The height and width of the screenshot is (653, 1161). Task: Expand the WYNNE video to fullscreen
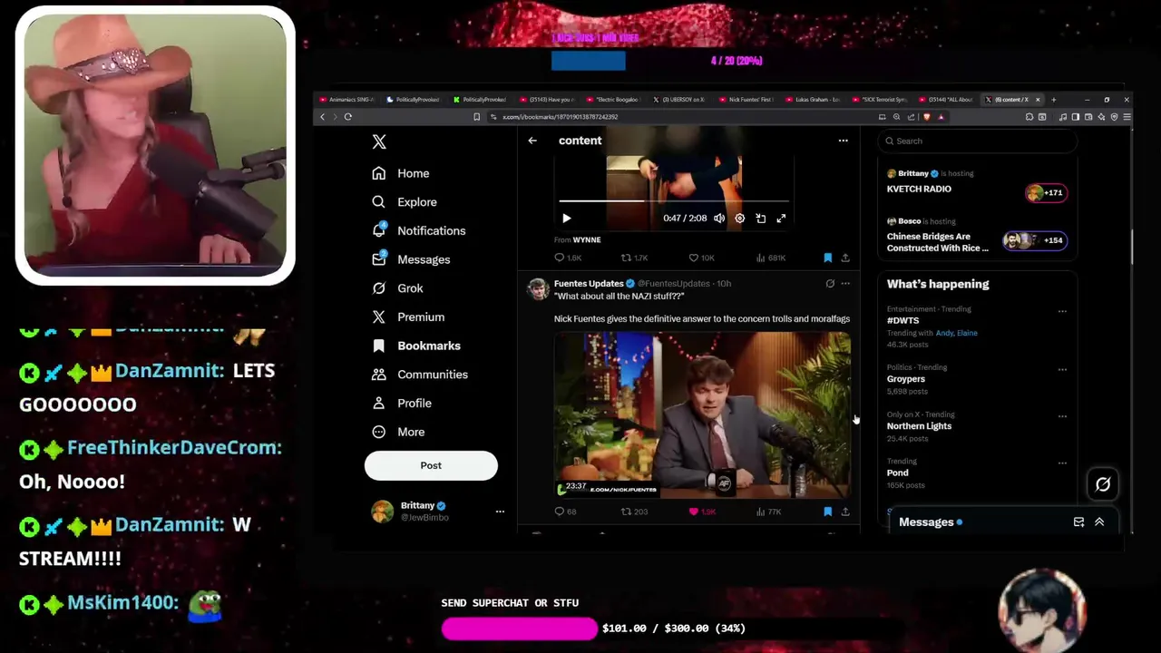[781, 219]
